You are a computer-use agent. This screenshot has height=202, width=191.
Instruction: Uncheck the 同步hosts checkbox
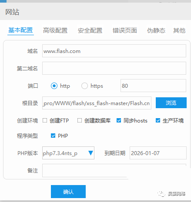tap(119, 120)
